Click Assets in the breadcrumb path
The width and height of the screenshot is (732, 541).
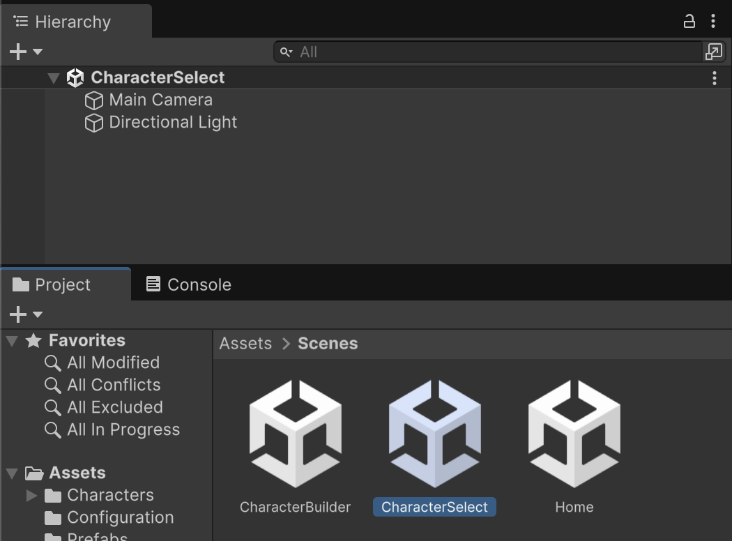[x=245, y=344]
